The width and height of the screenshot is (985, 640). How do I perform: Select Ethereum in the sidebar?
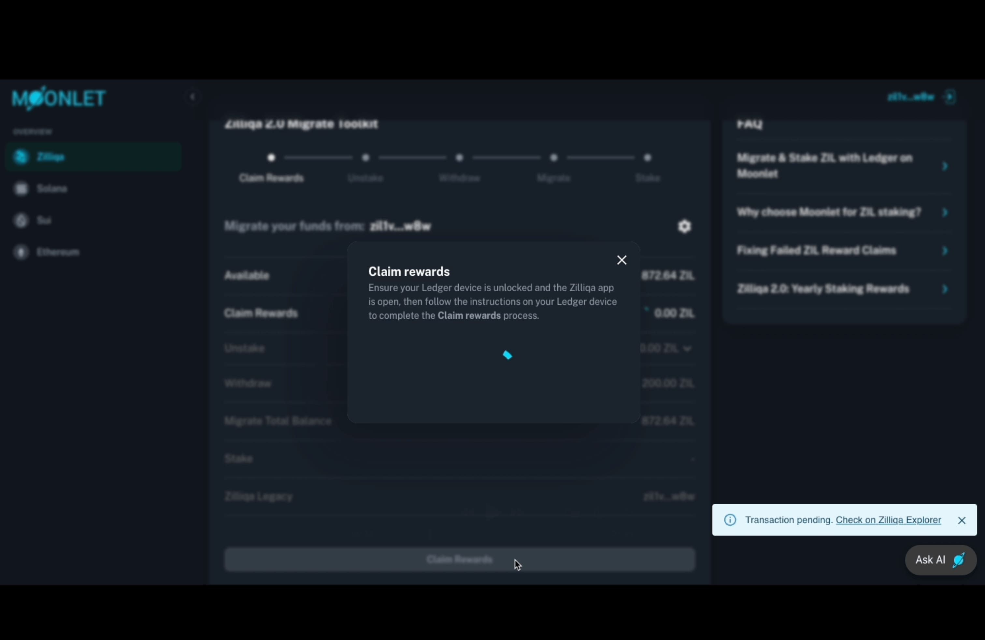pos(94,252)
